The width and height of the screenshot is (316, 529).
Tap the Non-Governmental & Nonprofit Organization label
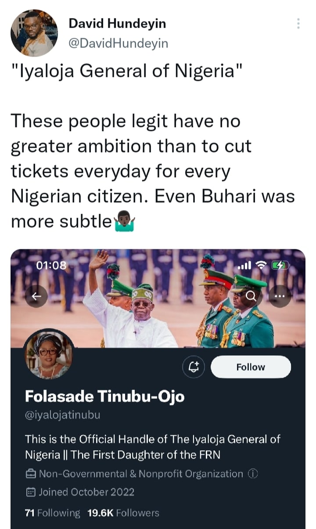click(141, 474)
